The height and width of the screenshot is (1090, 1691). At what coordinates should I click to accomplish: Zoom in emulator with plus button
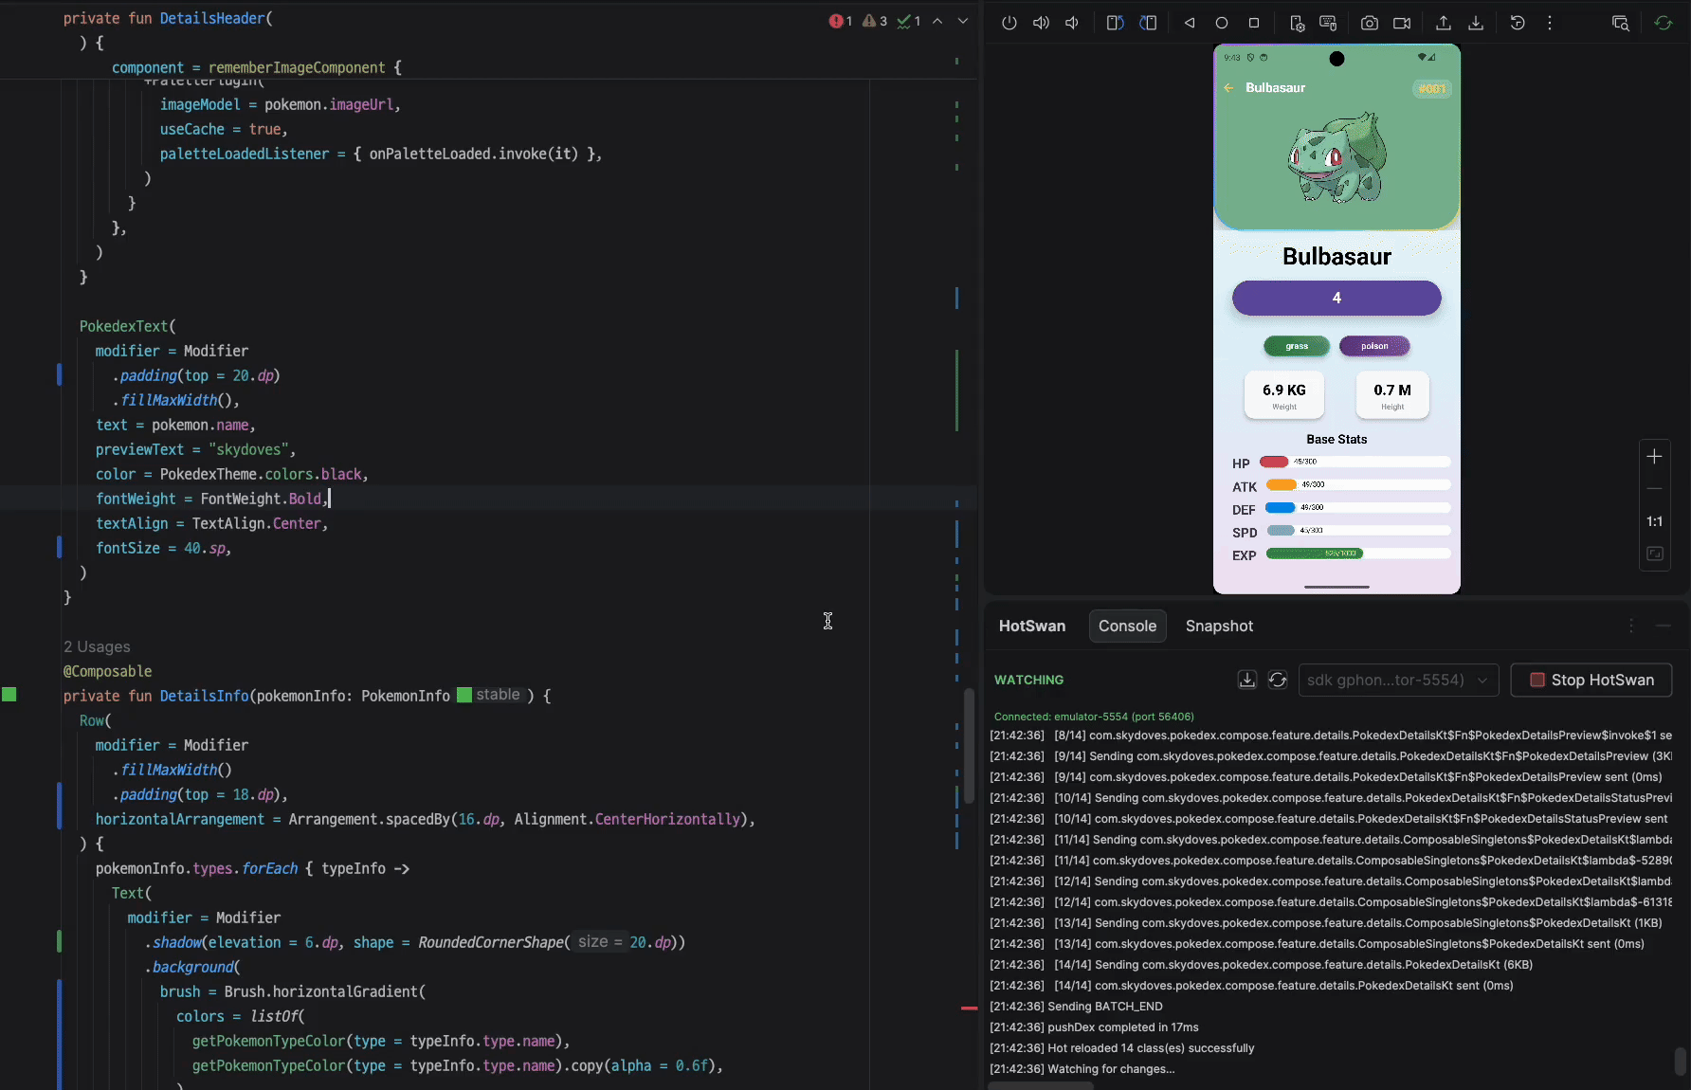1654,456
